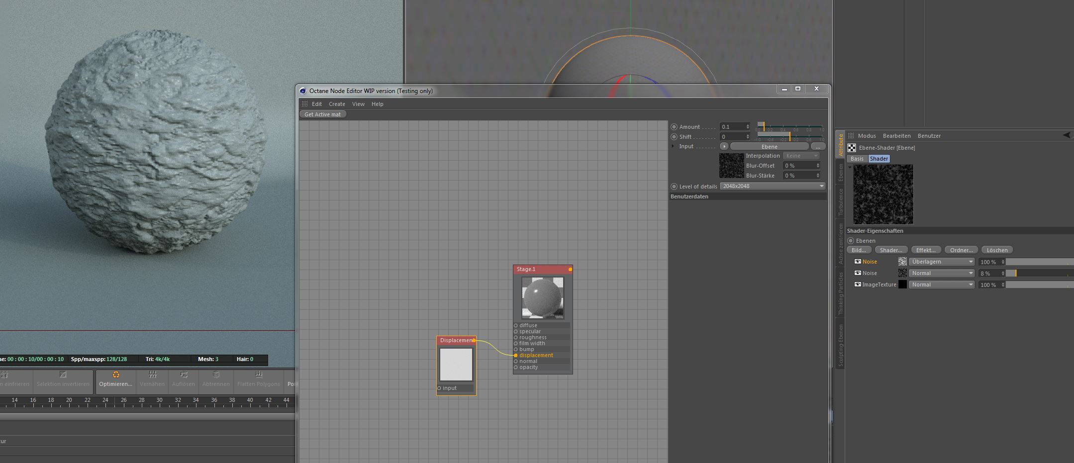Click the displacement input port on Stage.1
Viewport: 1074px width, 463px height.
pos(516,355)
